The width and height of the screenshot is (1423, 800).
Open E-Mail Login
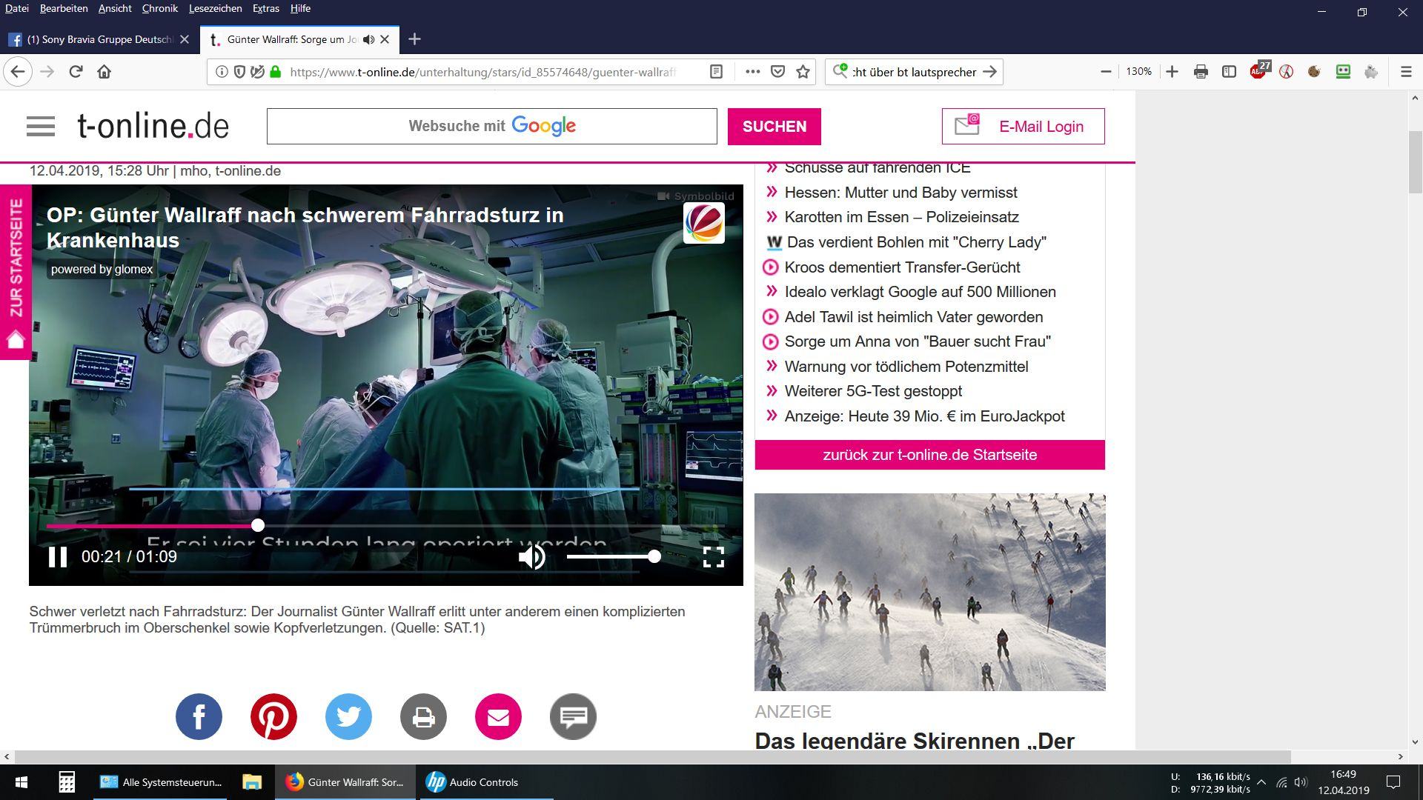coord(1023,126)
